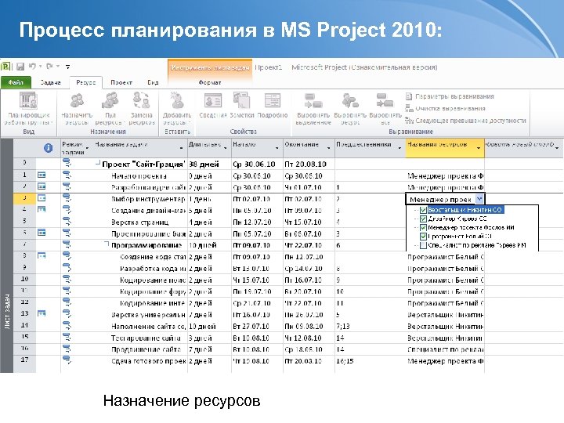Click Add Resources (Добавить ресурсы) icon

point(176,100)
